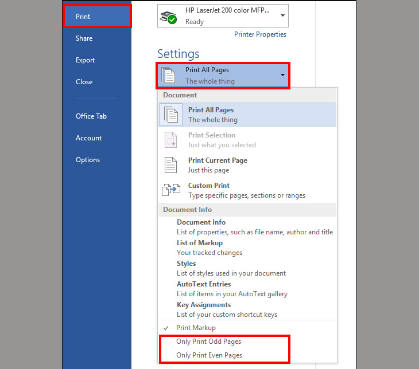Open the Printer Properties link
This screenshot has height=369, width=419.
pos(260,34)
